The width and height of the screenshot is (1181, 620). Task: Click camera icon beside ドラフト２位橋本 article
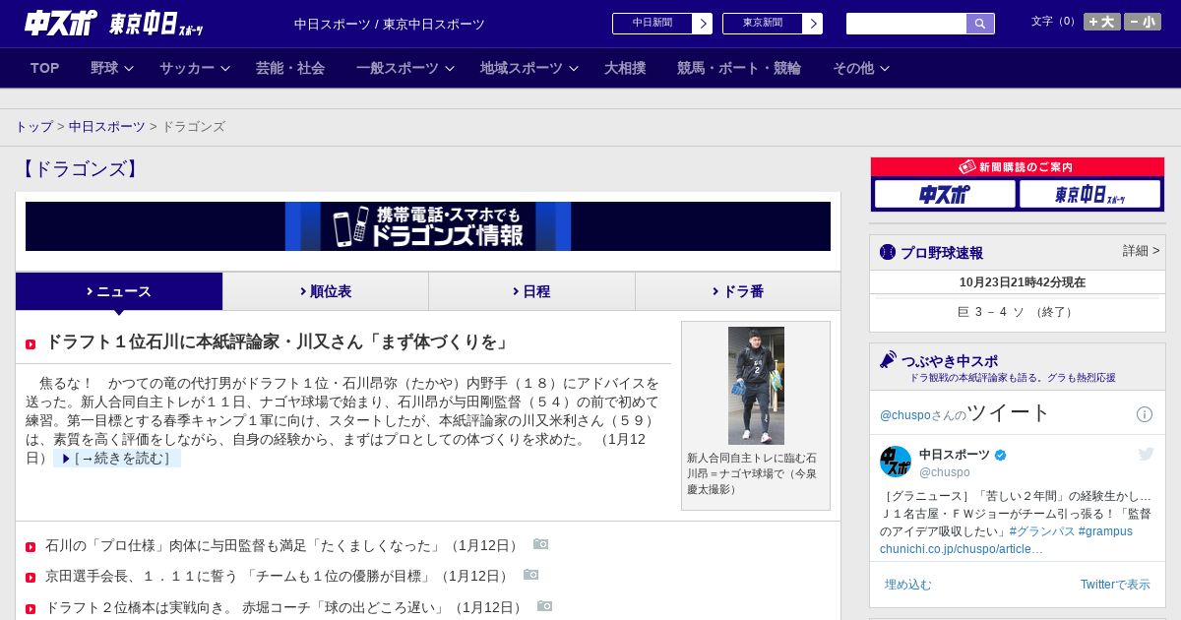tap(544, 606)
